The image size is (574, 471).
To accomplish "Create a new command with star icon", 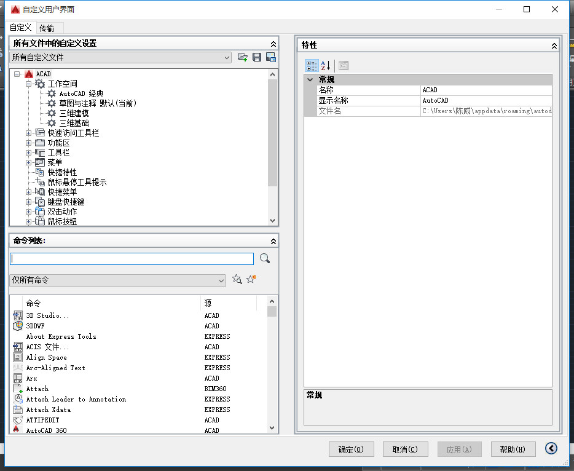I will (x=251, y=279).
